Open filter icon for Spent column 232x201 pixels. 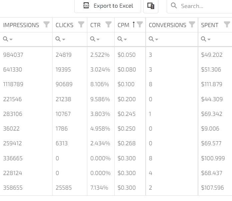(x=227, y=24)
